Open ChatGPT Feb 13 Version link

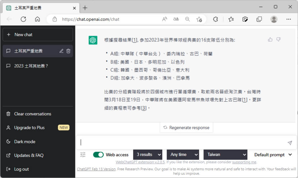coord(96,169)
